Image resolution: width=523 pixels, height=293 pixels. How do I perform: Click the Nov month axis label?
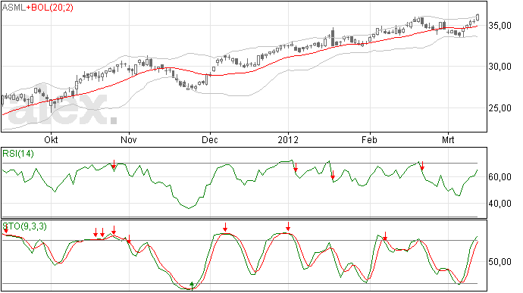[129, 139]
